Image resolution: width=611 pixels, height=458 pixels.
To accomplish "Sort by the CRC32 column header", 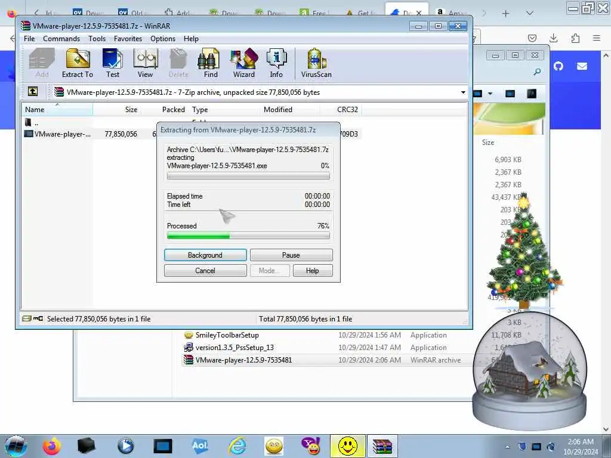I will (x=340, y=110).
